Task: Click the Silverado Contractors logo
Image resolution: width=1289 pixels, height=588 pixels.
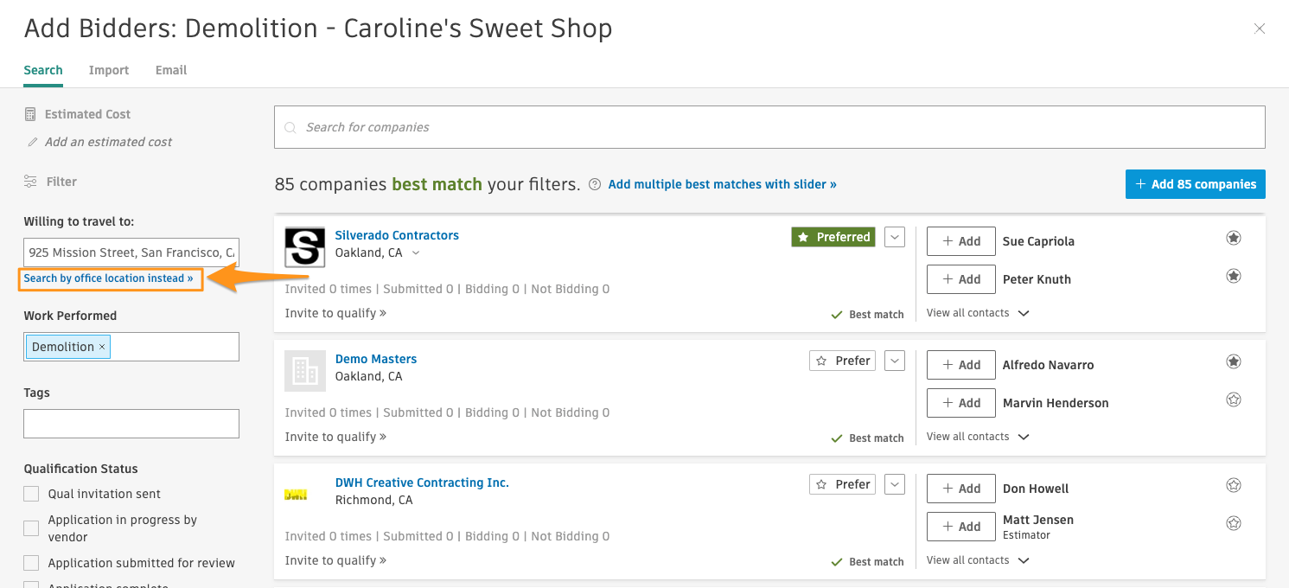Action: tap(305, 247)
